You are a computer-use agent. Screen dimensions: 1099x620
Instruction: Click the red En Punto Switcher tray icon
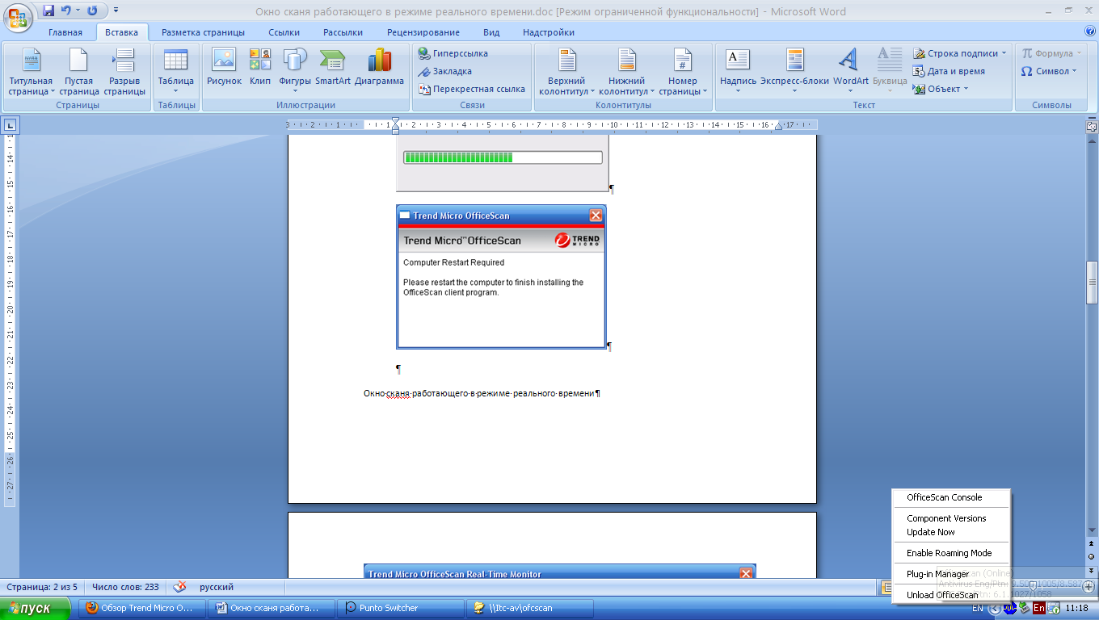[x=1039, y=608]
